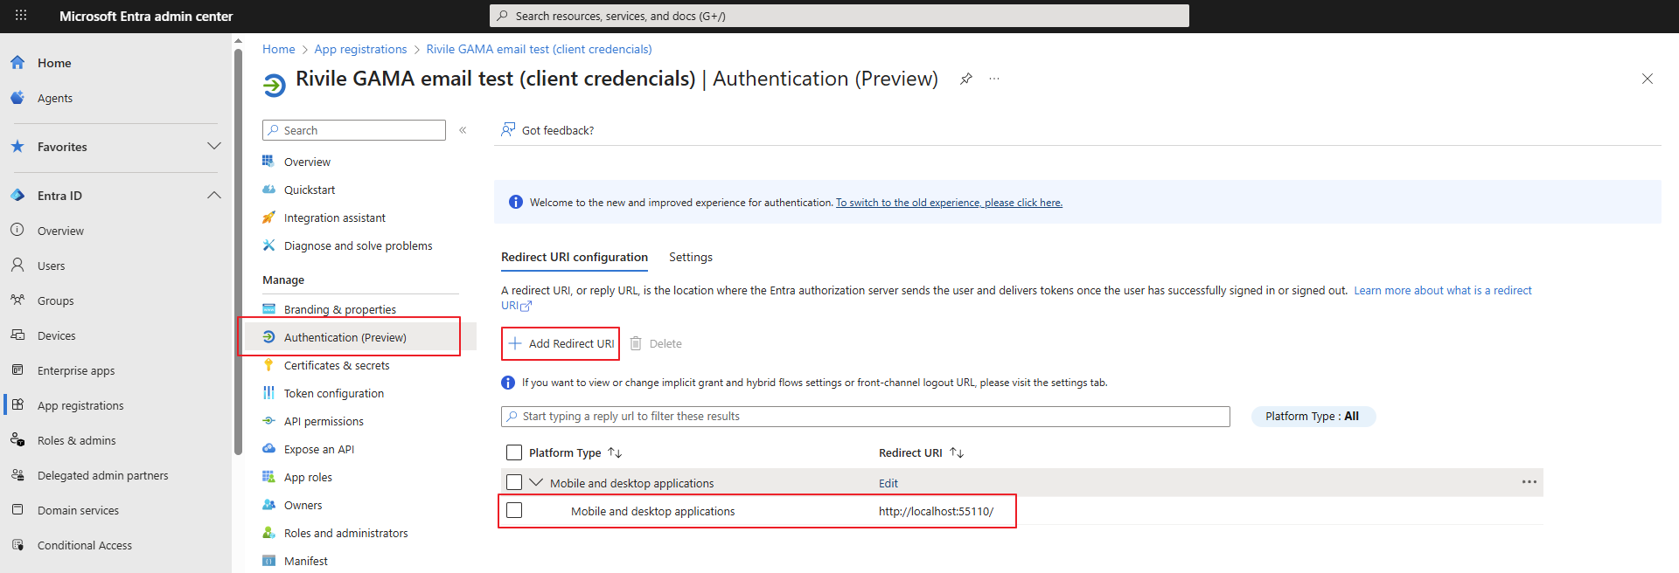Tick the select-all checkbox beside Platform Type header
Image resolution: width=1679 pixels, height=573 pixels.
pos(514,452)
